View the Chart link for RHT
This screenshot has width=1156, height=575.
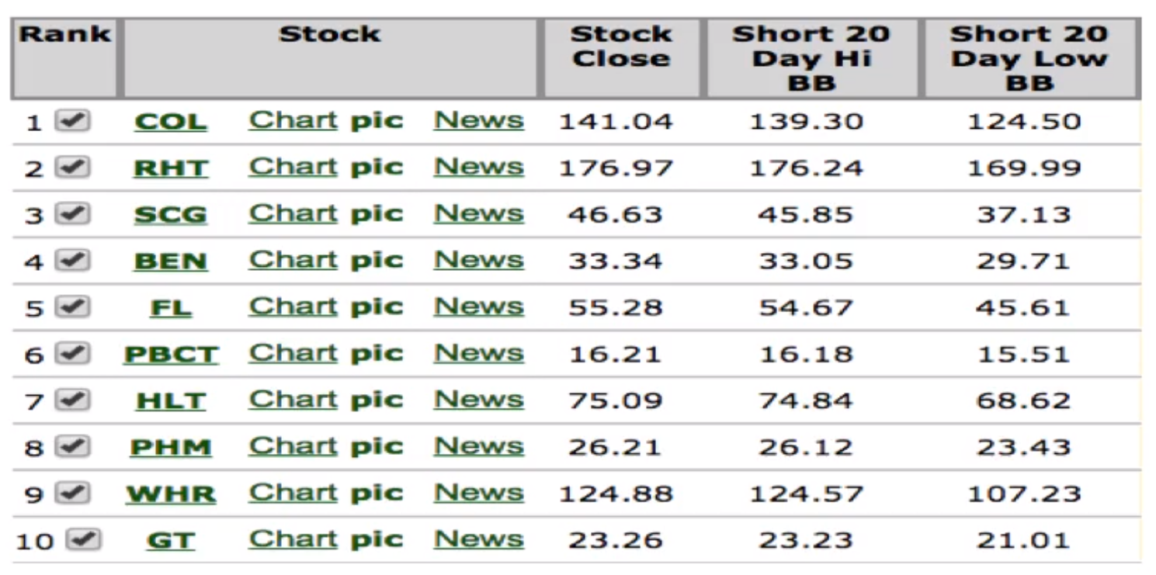(293, 168)
